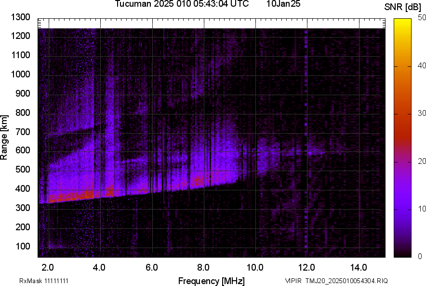The image size is (426, 286).
Task: Click the colorbar tick label '10'
Action: [422, 209]
